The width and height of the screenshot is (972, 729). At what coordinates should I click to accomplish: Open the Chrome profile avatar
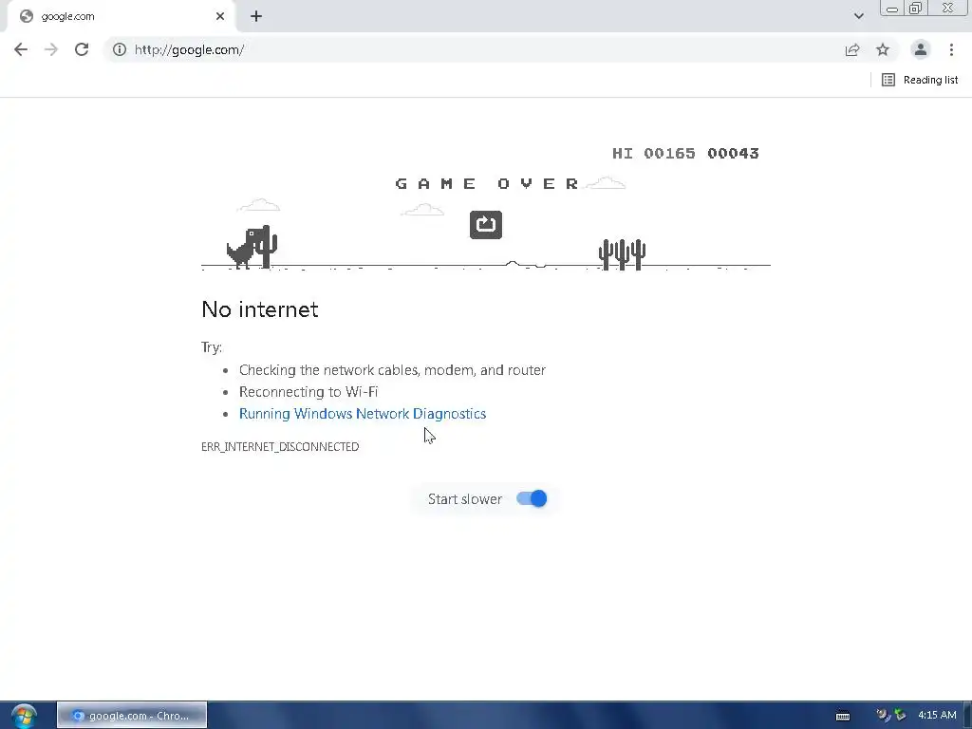click(x=921, y=49)
